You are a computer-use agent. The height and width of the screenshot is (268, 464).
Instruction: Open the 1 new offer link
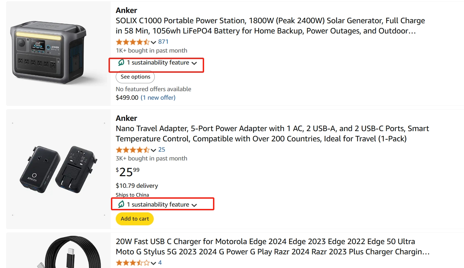pos(158,98)
